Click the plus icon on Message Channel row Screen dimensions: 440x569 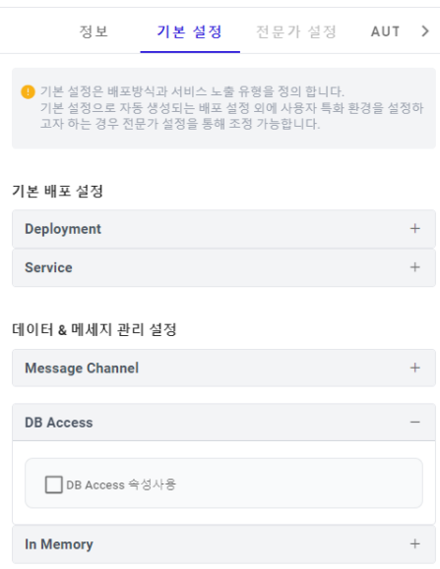click(x=415, y=368)
